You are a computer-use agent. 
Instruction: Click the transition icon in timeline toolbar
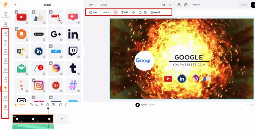[x=37, y=105]
